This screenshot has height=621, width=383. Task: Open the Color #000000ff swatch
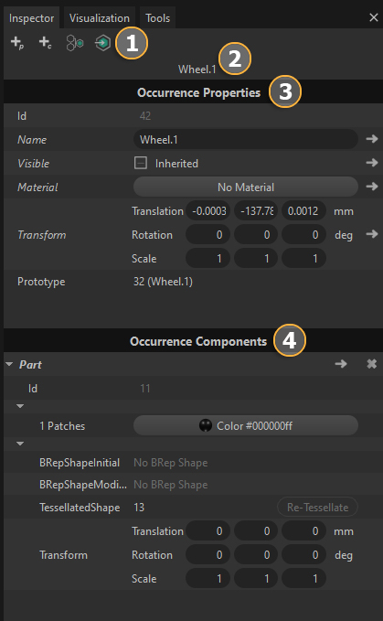(x=246, y=426)
